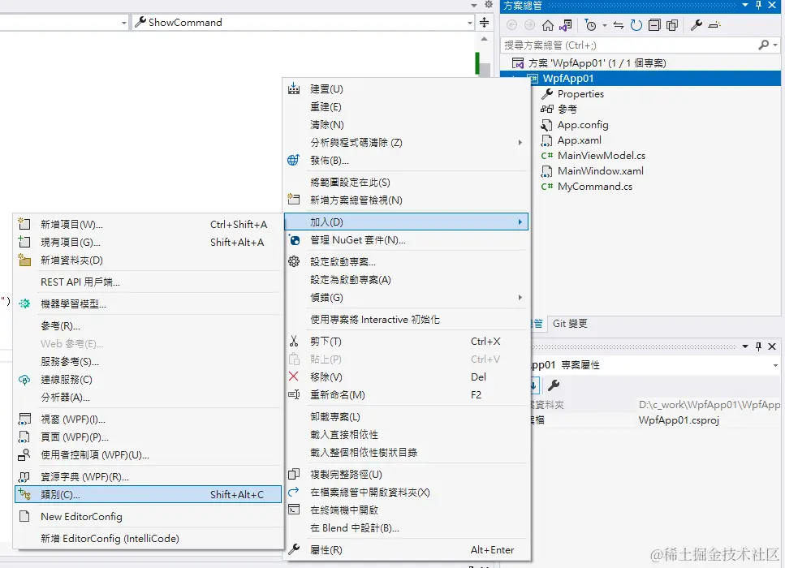
Task: Switch to the Git 變更 tab
Action: pos(571,324)
